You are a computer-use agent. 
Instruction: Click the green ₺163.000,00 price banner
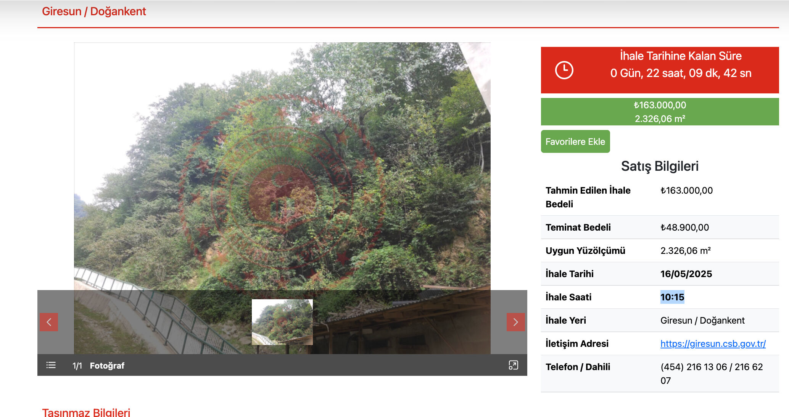660,112
